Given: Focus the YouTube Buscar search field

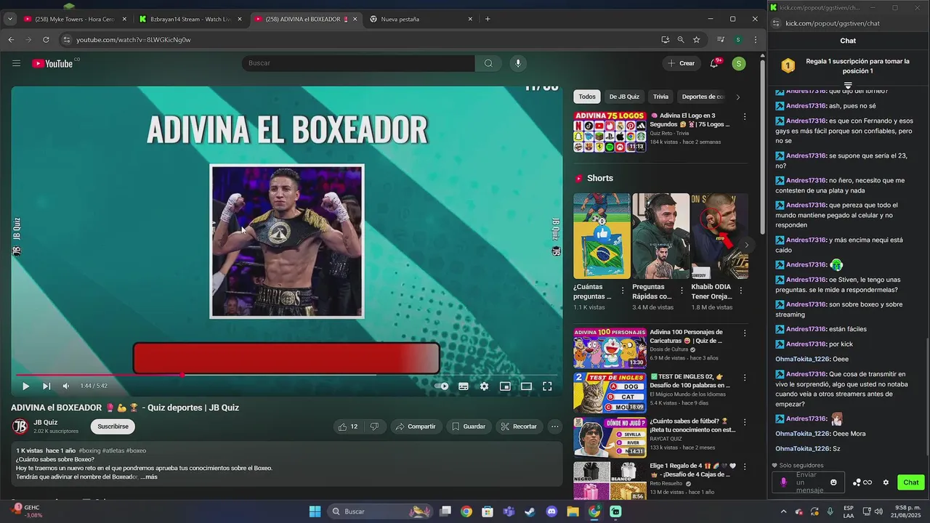Looking at the screenshot, I should [x=358, y=63].
